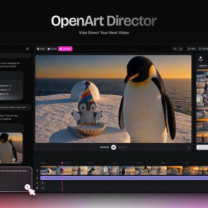The image size is (208, 208).
Task: Play the video in the preview player
Action: click(114, 147)
